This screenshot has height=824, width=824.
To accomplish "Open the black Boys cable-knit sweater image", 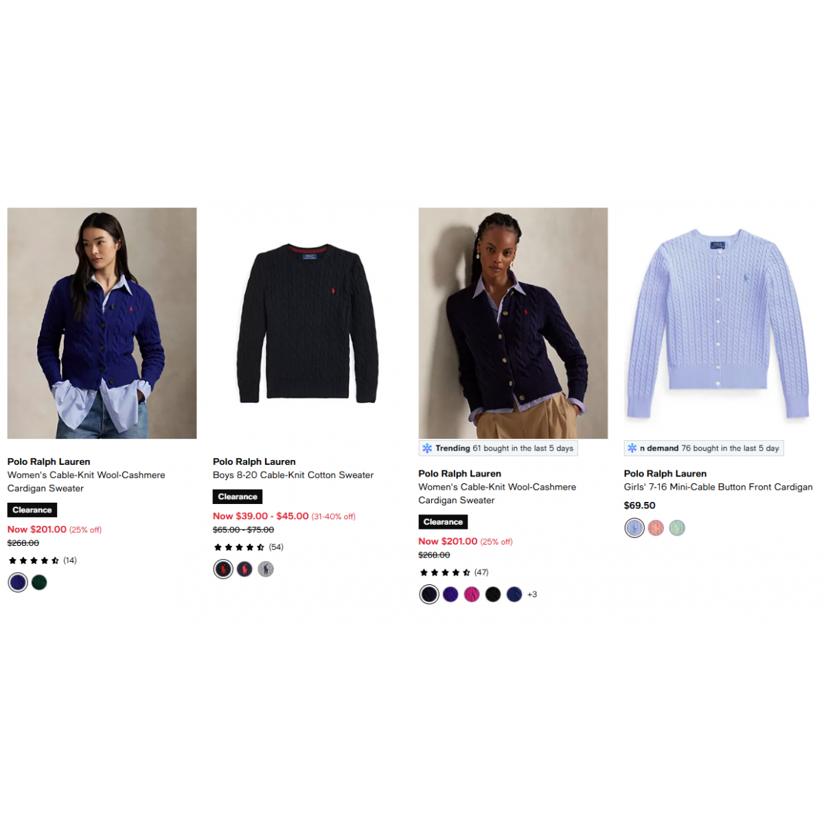I will pos(307,323).
